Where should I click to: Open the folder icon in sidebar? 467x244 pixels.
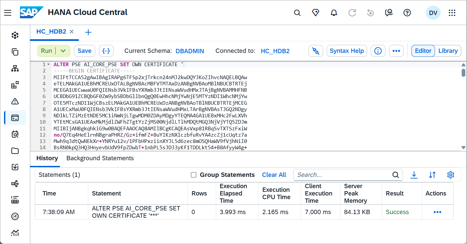(x=15, y=151)
